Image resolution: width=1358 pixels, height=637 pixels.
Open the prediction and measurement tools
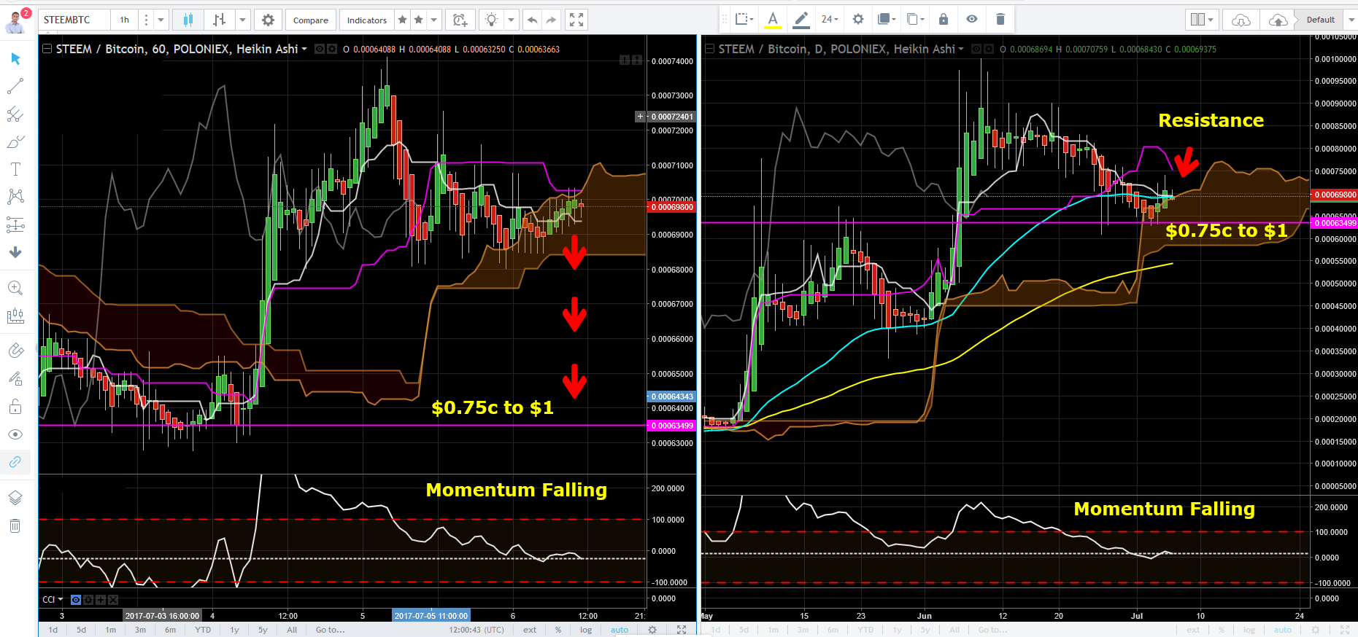coord(15,224)
